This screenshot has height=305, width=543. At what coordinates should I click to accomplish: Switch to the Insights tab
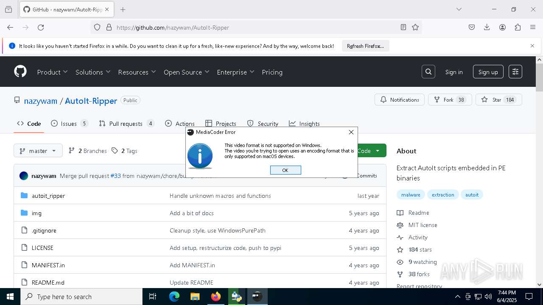304,124
